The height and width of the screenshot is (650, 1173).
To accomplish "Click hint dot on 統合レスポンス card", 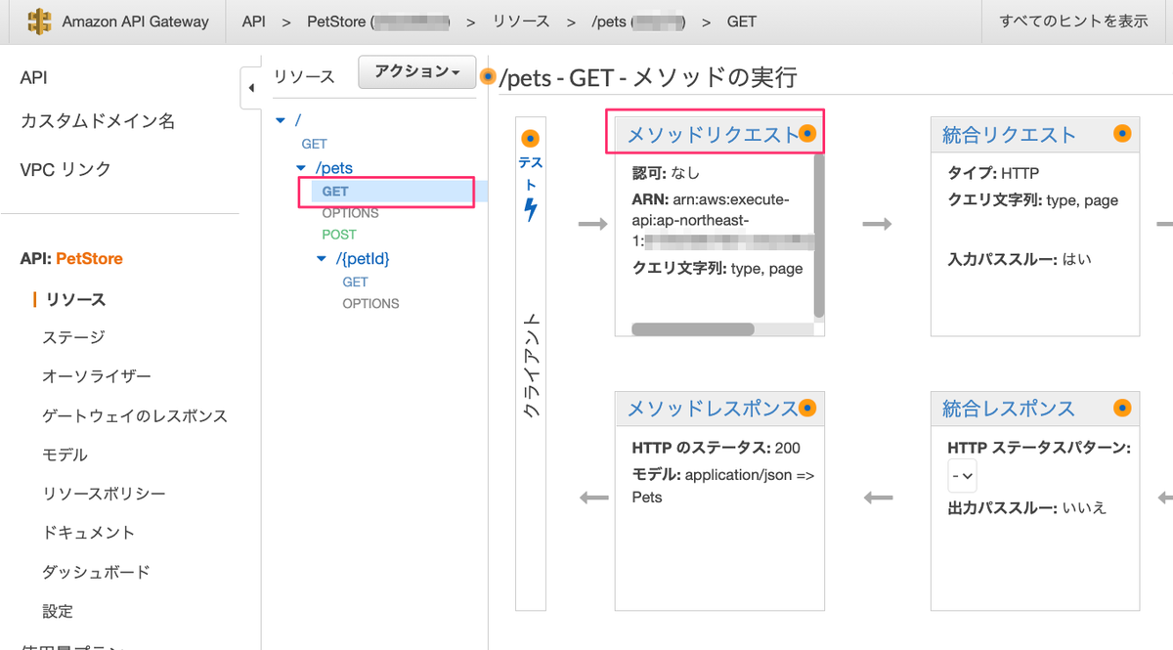I will 1123,407.
